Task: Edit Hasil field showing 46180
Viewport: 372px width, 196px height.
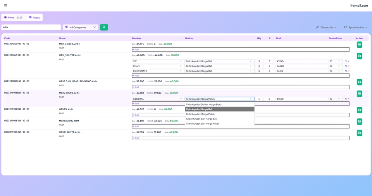Action: click(x=301, y=71)
